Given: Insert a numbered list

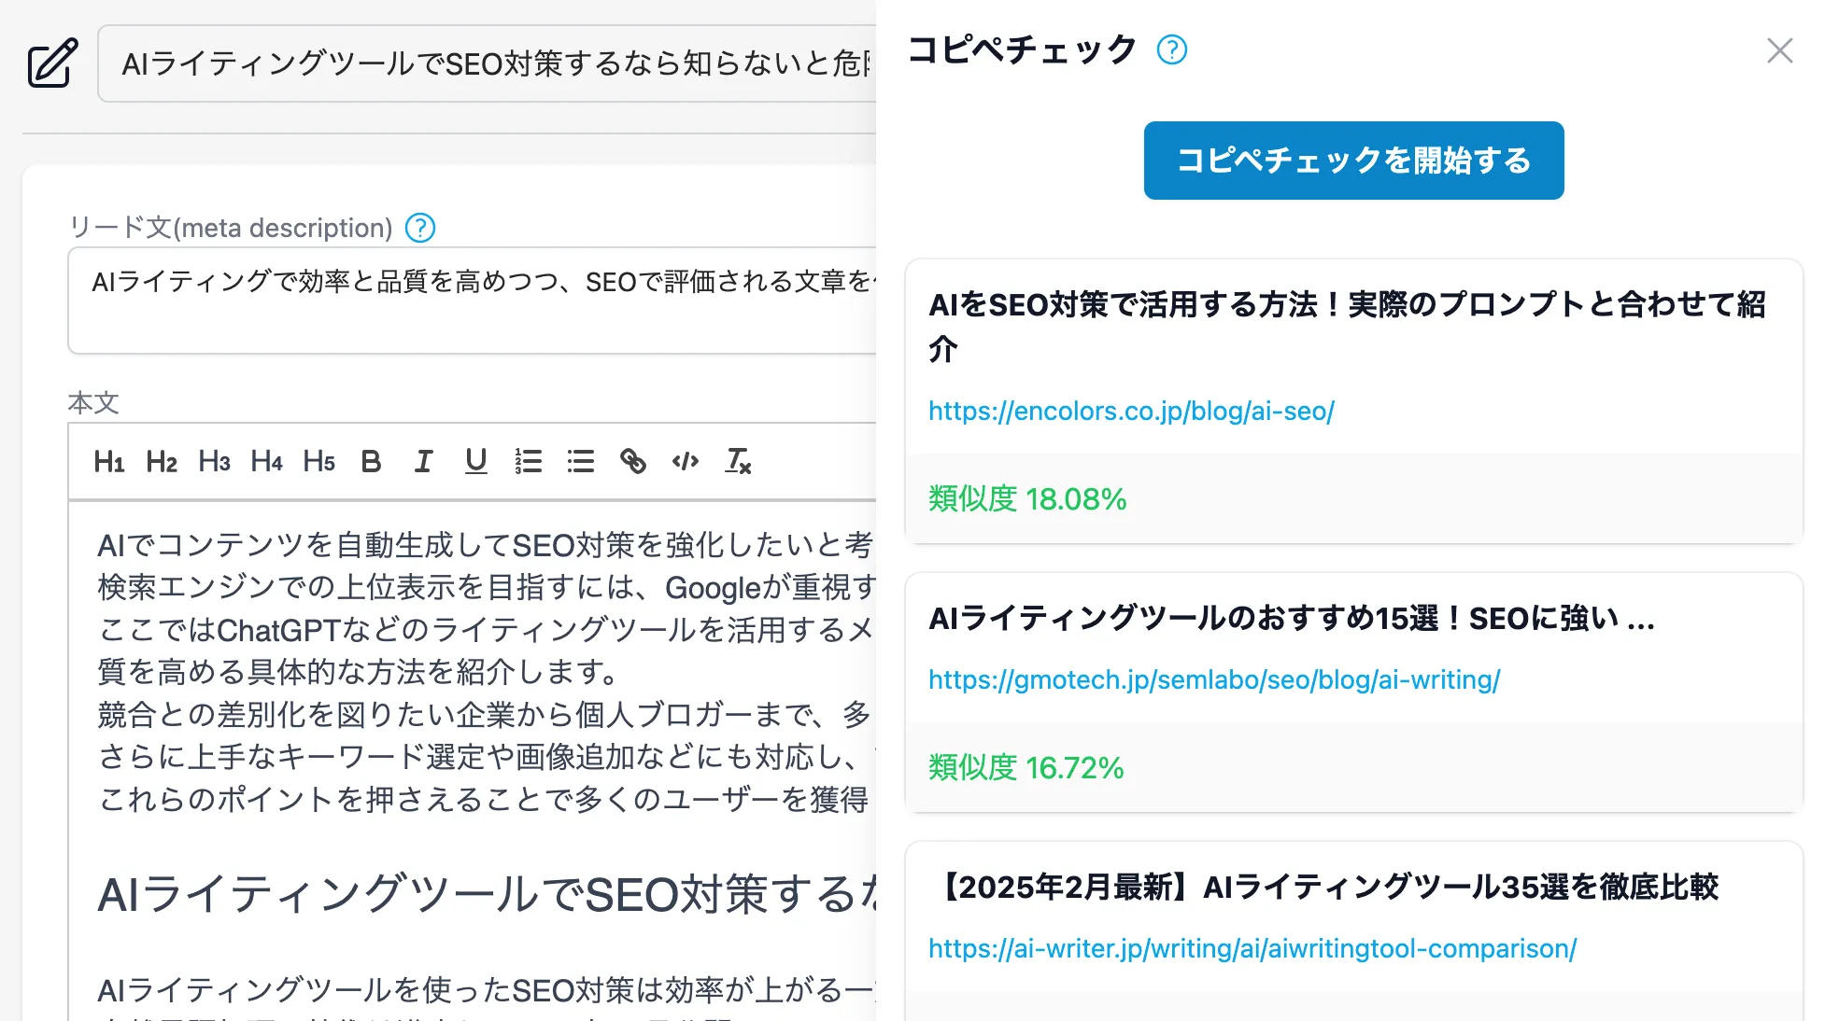Looking at the screenshot, I should point(529,461).
